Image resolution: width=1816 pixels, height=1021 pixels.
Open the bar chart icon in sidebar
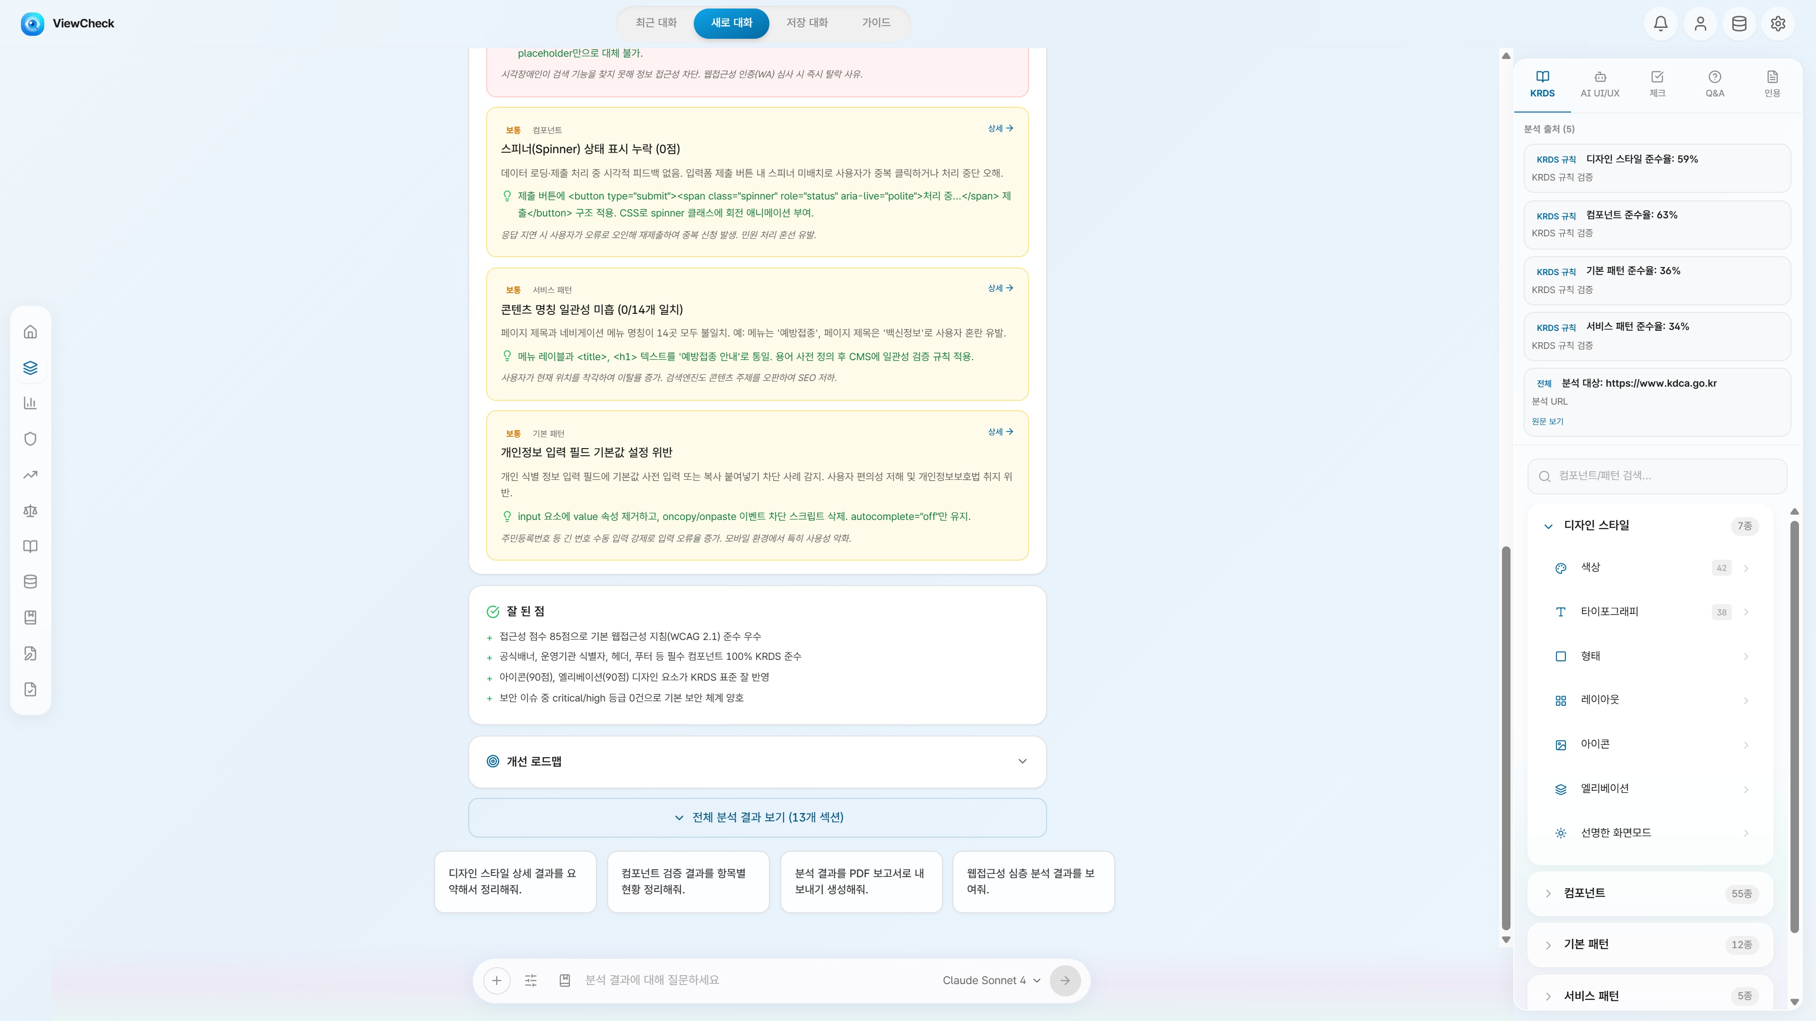coord(30,403)
